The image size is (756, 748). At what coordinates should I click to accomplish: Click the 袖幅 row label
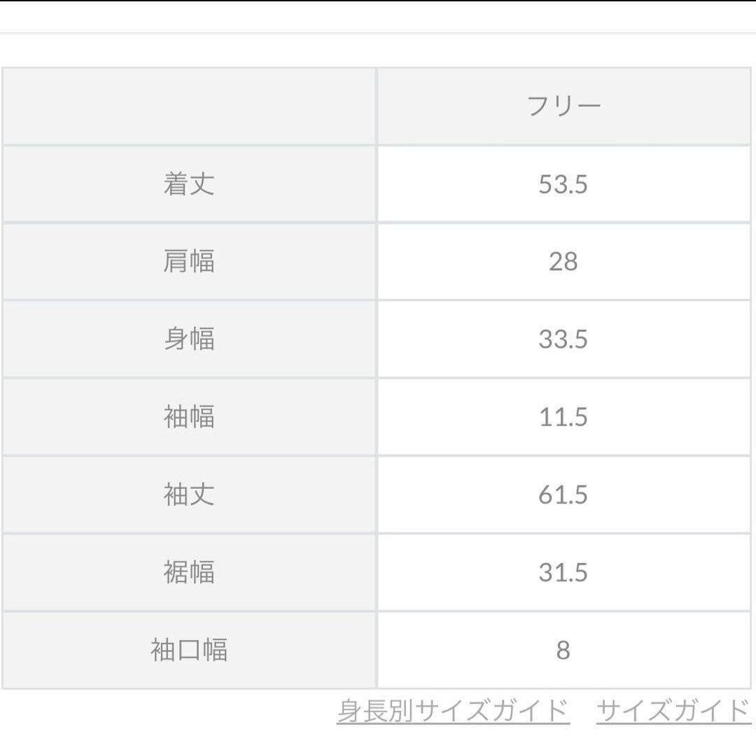tap(189, 417)
